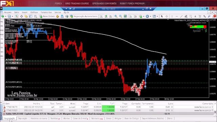Click the yellow MetaEditor book icon
Image resolution: width=217 pixels, height=122 pixels.
pos(57,17)
